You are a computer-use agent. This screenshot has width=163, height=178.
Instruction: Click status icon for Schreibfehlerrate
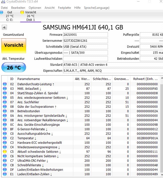[5, 165]
